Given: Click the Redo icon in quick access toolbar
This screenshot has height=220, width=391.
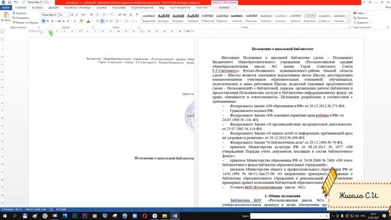Looking at the screenshot, I should pos(23,2).
